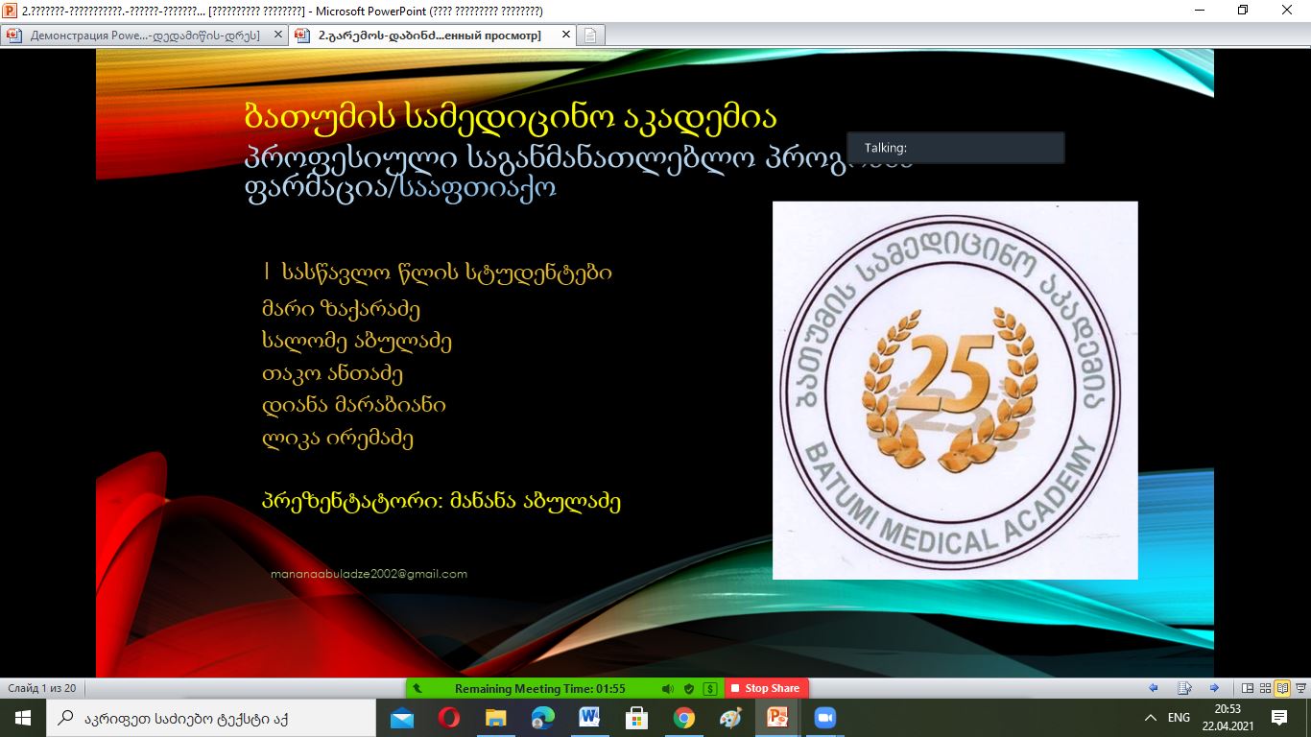This screenshot has width=1311, height=737.
Task: Open the Windows notification center
Action: tap(1279, 718)
